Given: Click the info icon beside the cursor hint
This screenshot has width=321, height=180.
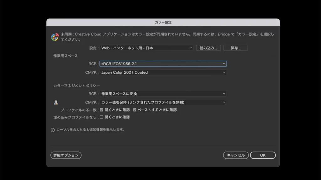Looking at the screenshot, I should [x=53, y=130].
